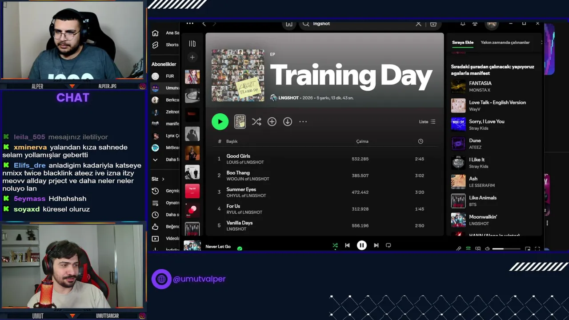Click the Training Day album cover art
The height and width of the screenshot is (320, 569).
238,75
